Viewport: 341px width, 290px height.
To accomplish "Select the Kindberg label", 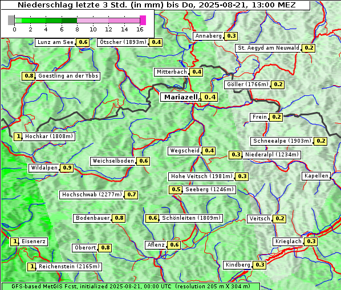I will click(238, 265).
